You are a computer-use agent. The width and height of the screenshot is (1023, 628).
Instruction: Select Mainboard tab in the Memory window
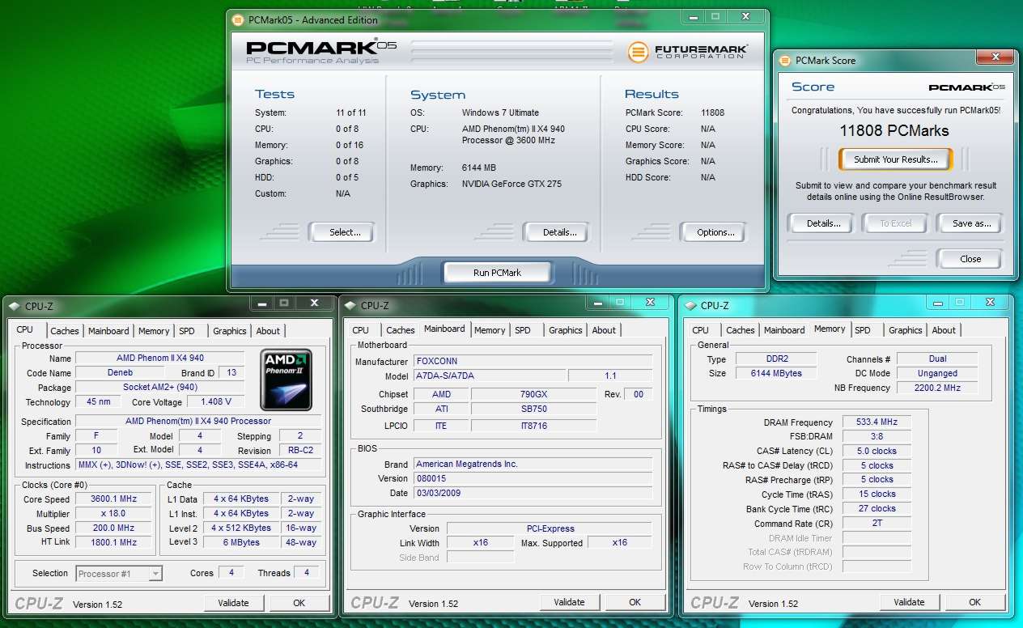click(x=784, y=330)
